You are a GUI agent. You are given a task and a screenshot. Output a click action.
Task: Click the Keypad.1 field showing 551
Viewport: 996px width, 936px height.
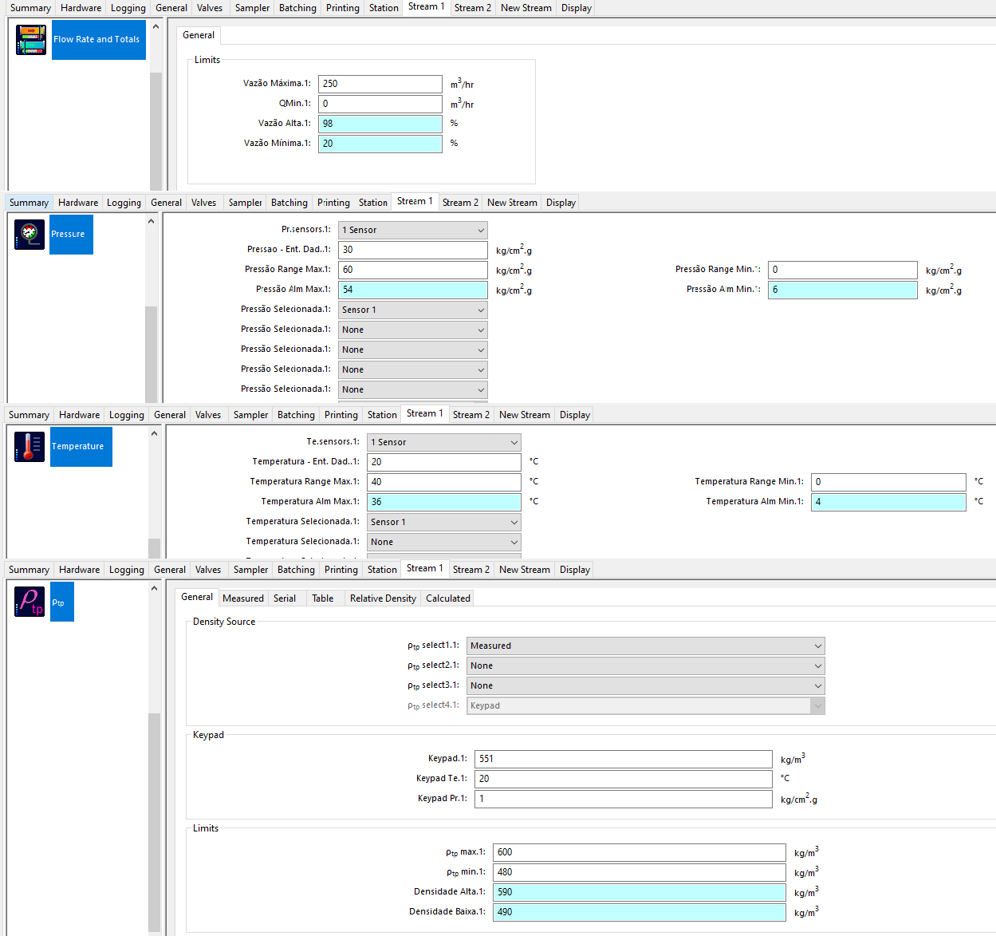[x=624, y=759]
